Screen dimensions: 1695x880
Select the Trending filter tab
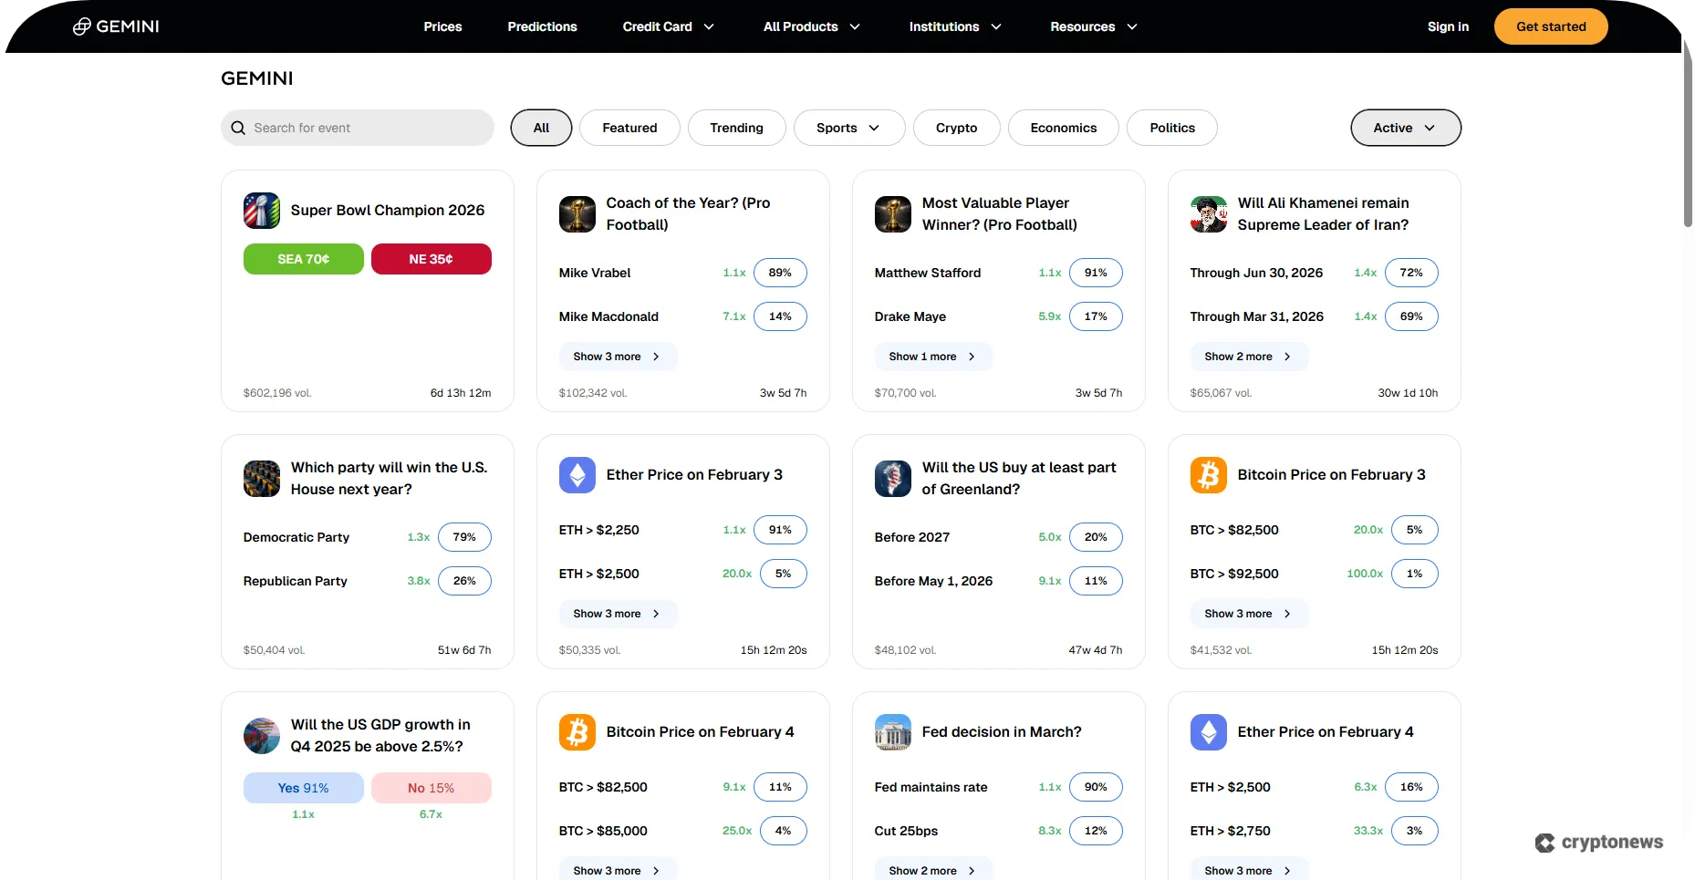736,128
